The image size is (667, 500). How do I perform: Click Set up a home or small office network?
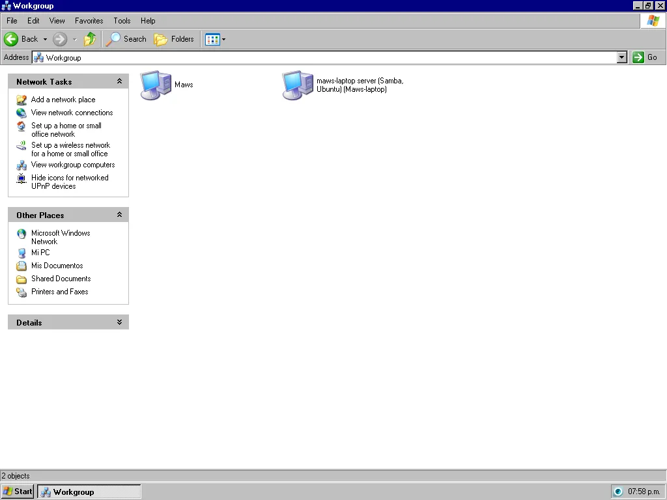(x=66, y=130)
